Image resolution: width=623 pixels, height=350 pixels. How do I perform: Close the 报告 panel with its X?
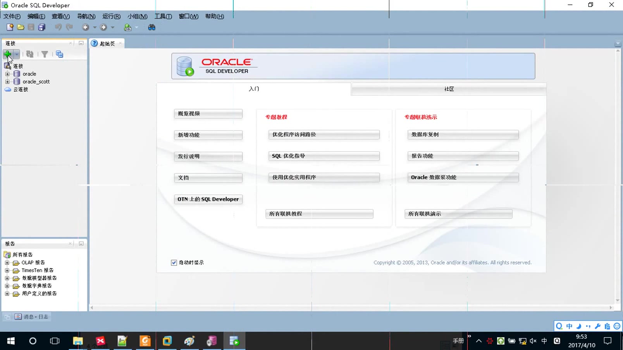point(70,244)
